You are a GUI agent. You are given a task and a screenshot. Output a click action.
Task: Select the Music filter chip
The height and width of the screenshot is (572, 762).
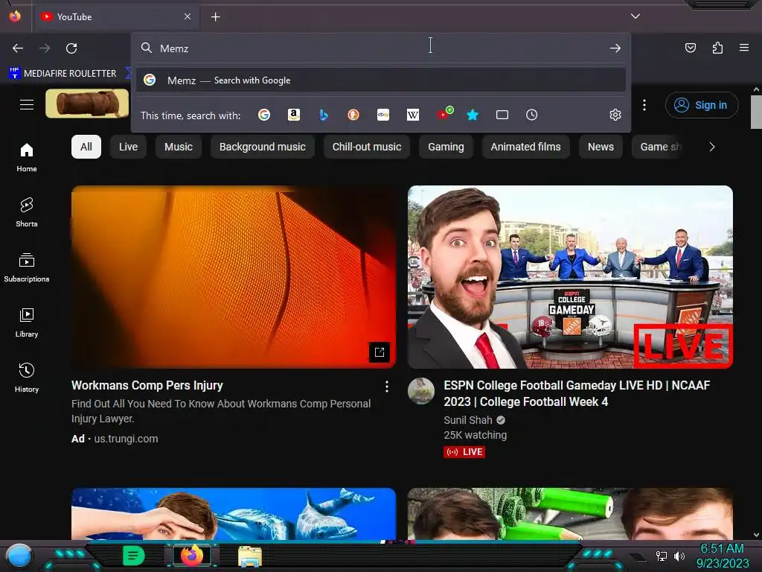[x=179, y=147]
